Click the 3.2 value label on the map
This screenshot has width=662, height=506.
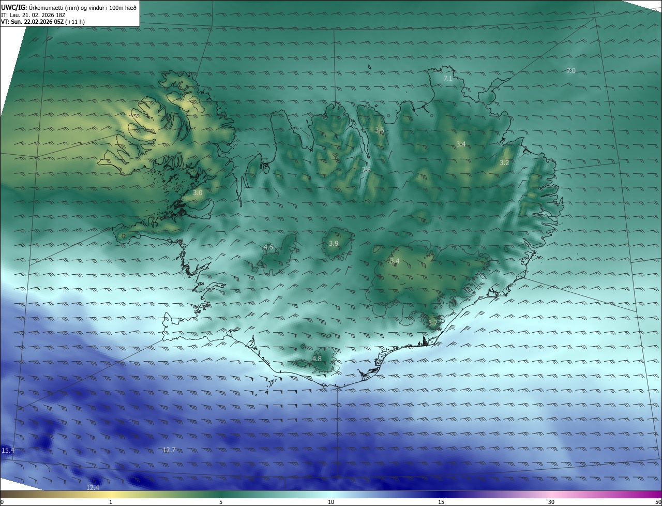(504, 162)
